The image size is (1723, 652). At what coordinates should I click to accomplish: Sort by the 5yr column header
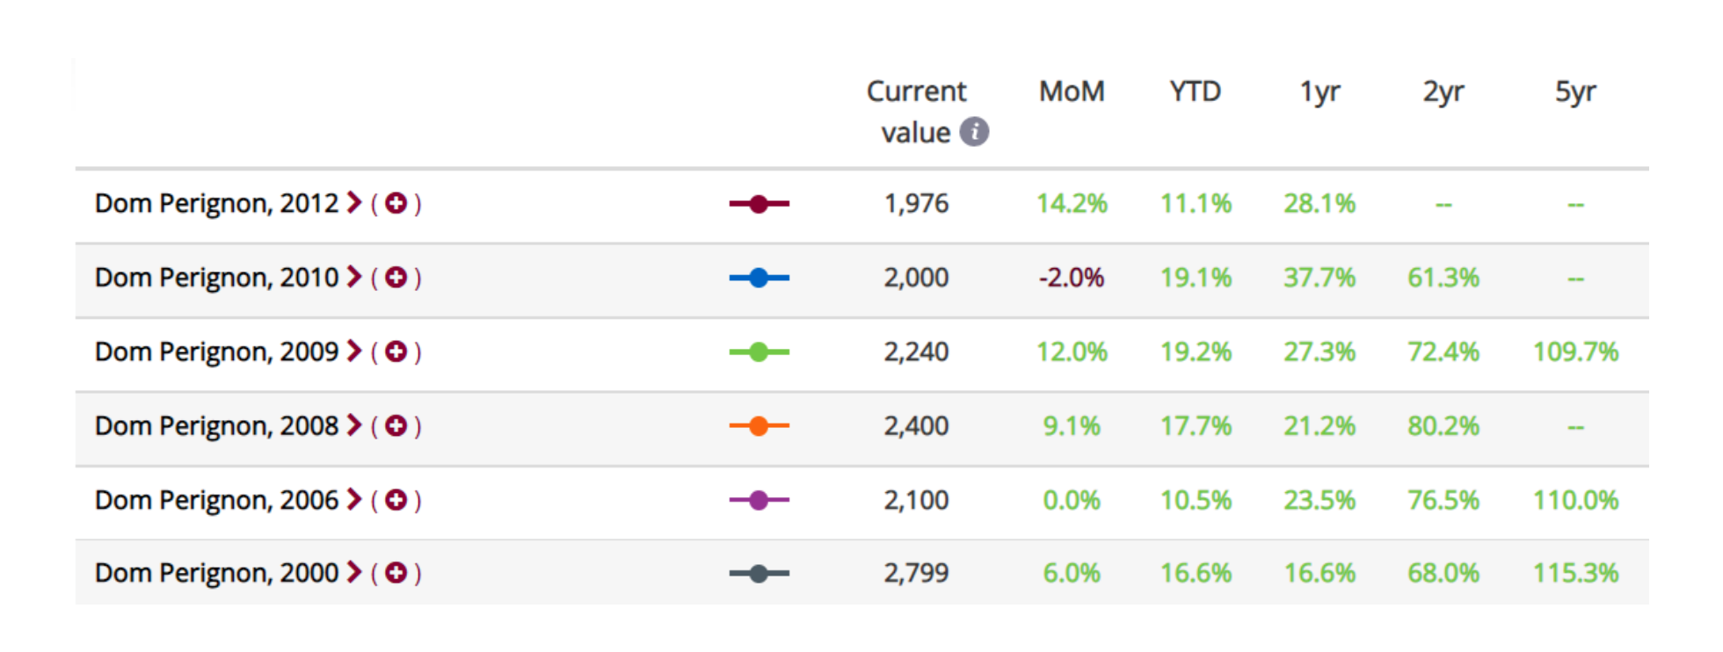click(x=1575, y=92)
